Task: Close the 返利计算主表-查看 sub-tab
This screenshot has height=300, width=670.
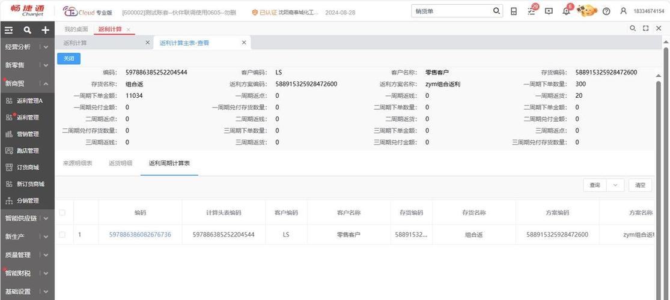Action: pyautogui.click(x=244, y=43)
